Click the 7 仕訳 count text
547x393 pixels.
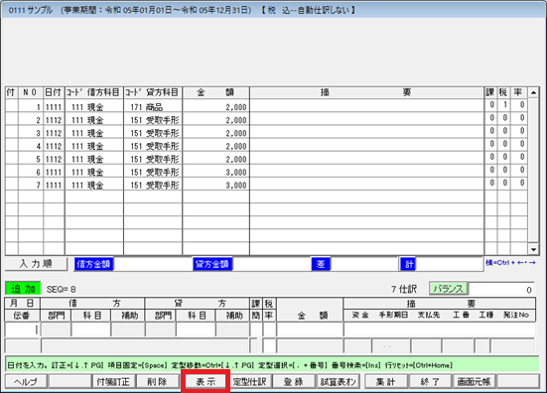coord(404,289)
